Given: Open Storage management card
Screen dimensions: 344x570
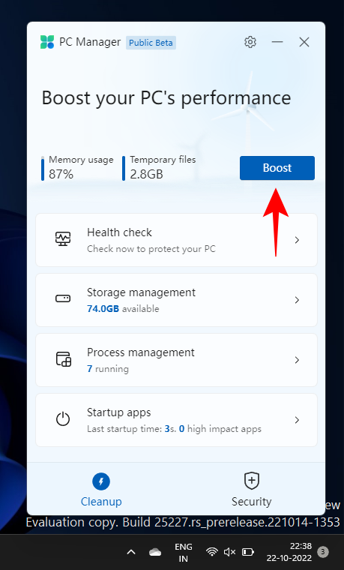Looking at the screenshot, I should [x=176, y=300].
